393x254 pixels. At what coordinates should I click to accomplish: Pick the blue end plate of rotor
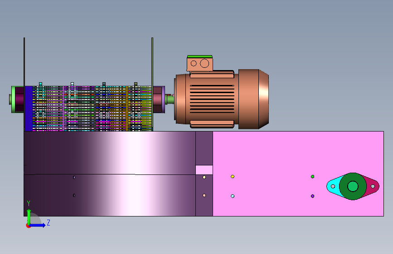point(29,108)
